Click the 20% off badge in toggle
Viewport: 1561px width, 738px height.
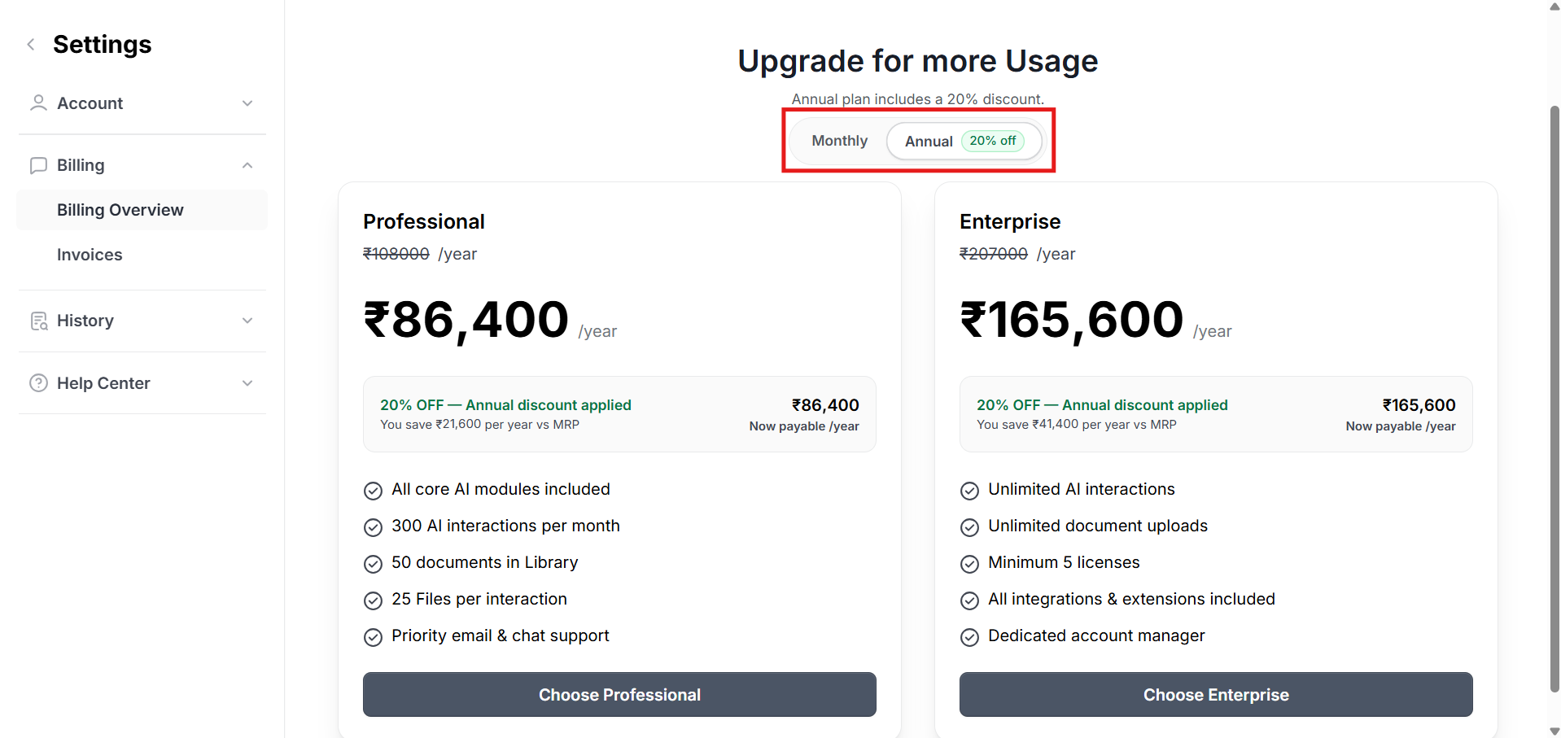point(992,141)
